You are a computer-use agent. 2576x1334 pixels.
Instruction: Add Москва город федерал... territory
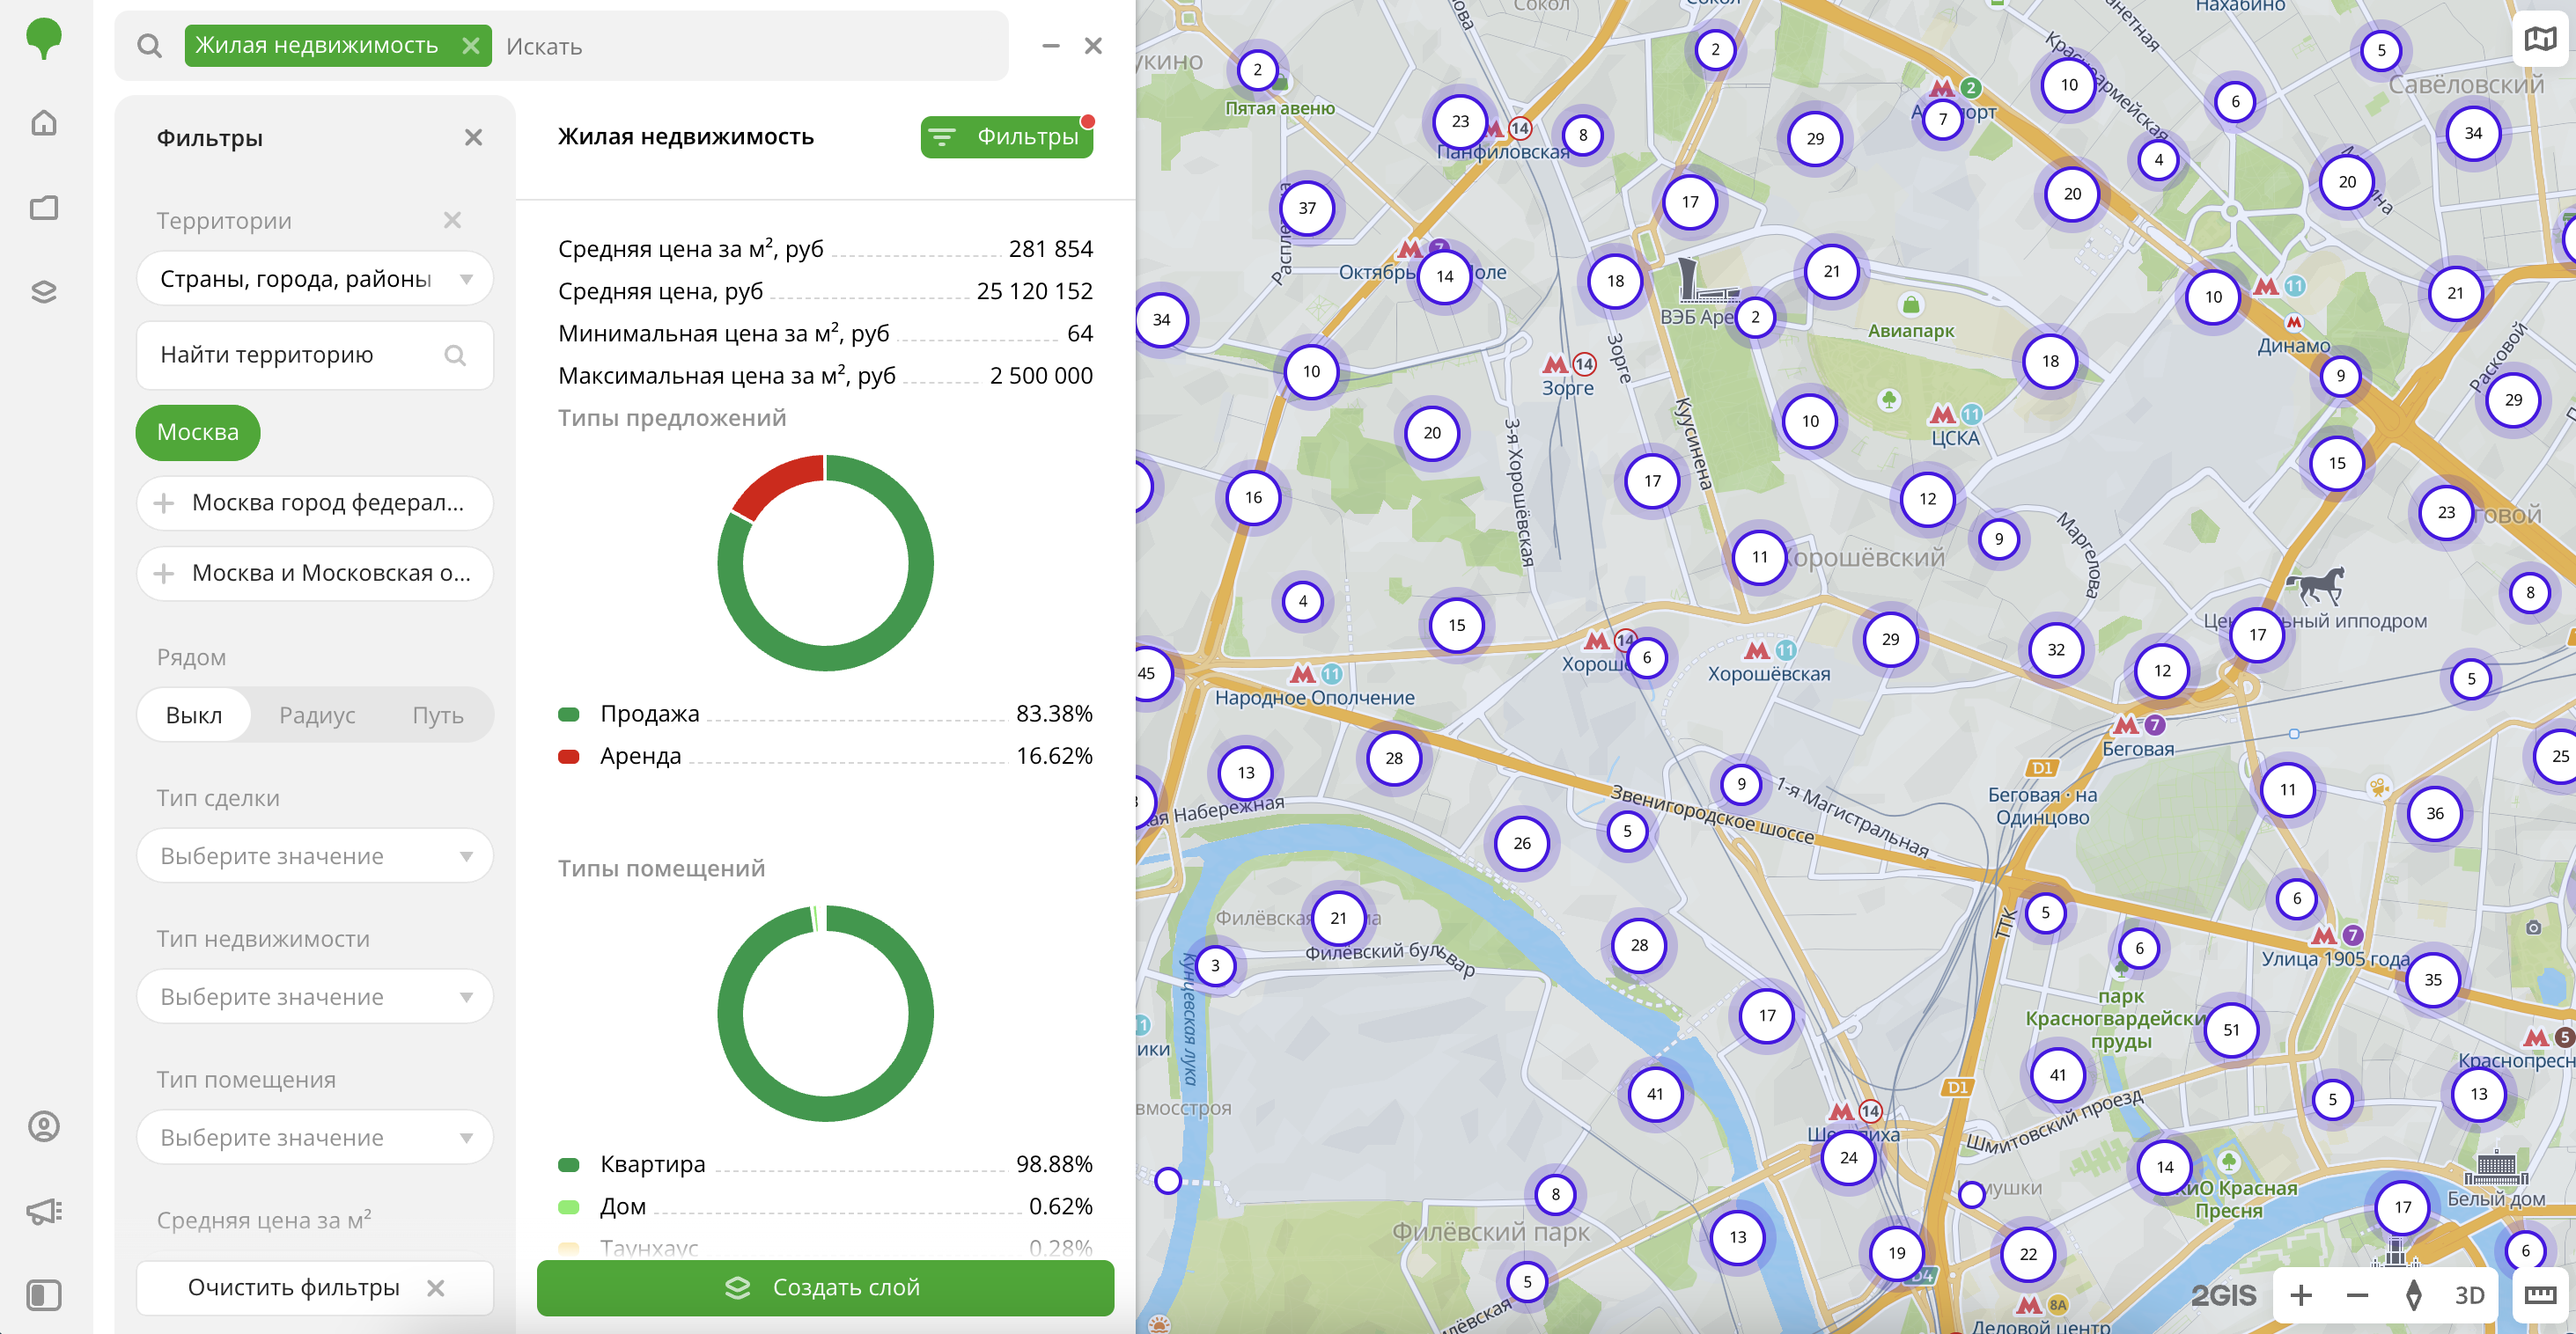315,502
